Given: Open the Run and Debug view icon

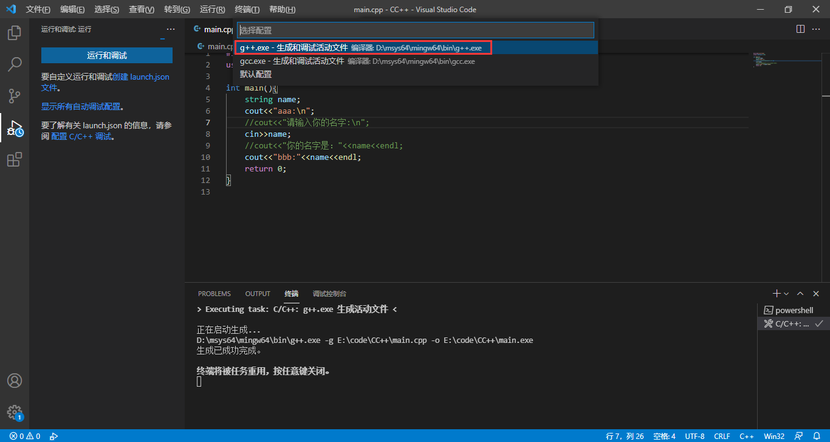Looking at the screenshot, I should pyautogui.click(x=15, y=128).
